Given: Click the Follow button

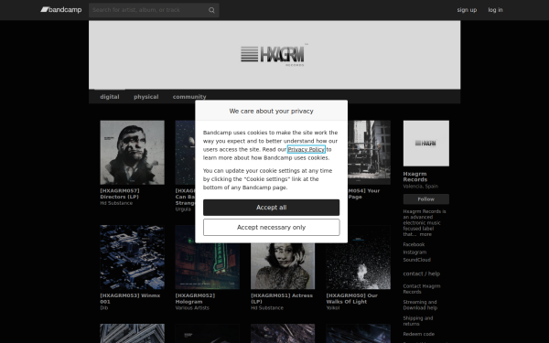Looking at the screenshot, I should click(426, 199).
